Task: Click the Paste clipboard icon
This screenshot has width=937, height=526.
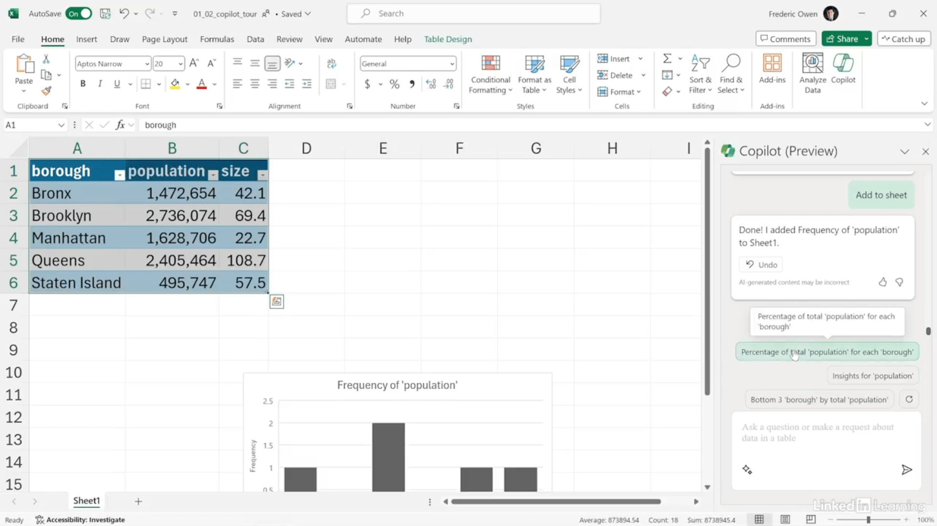Action: (x=24, y=65)
